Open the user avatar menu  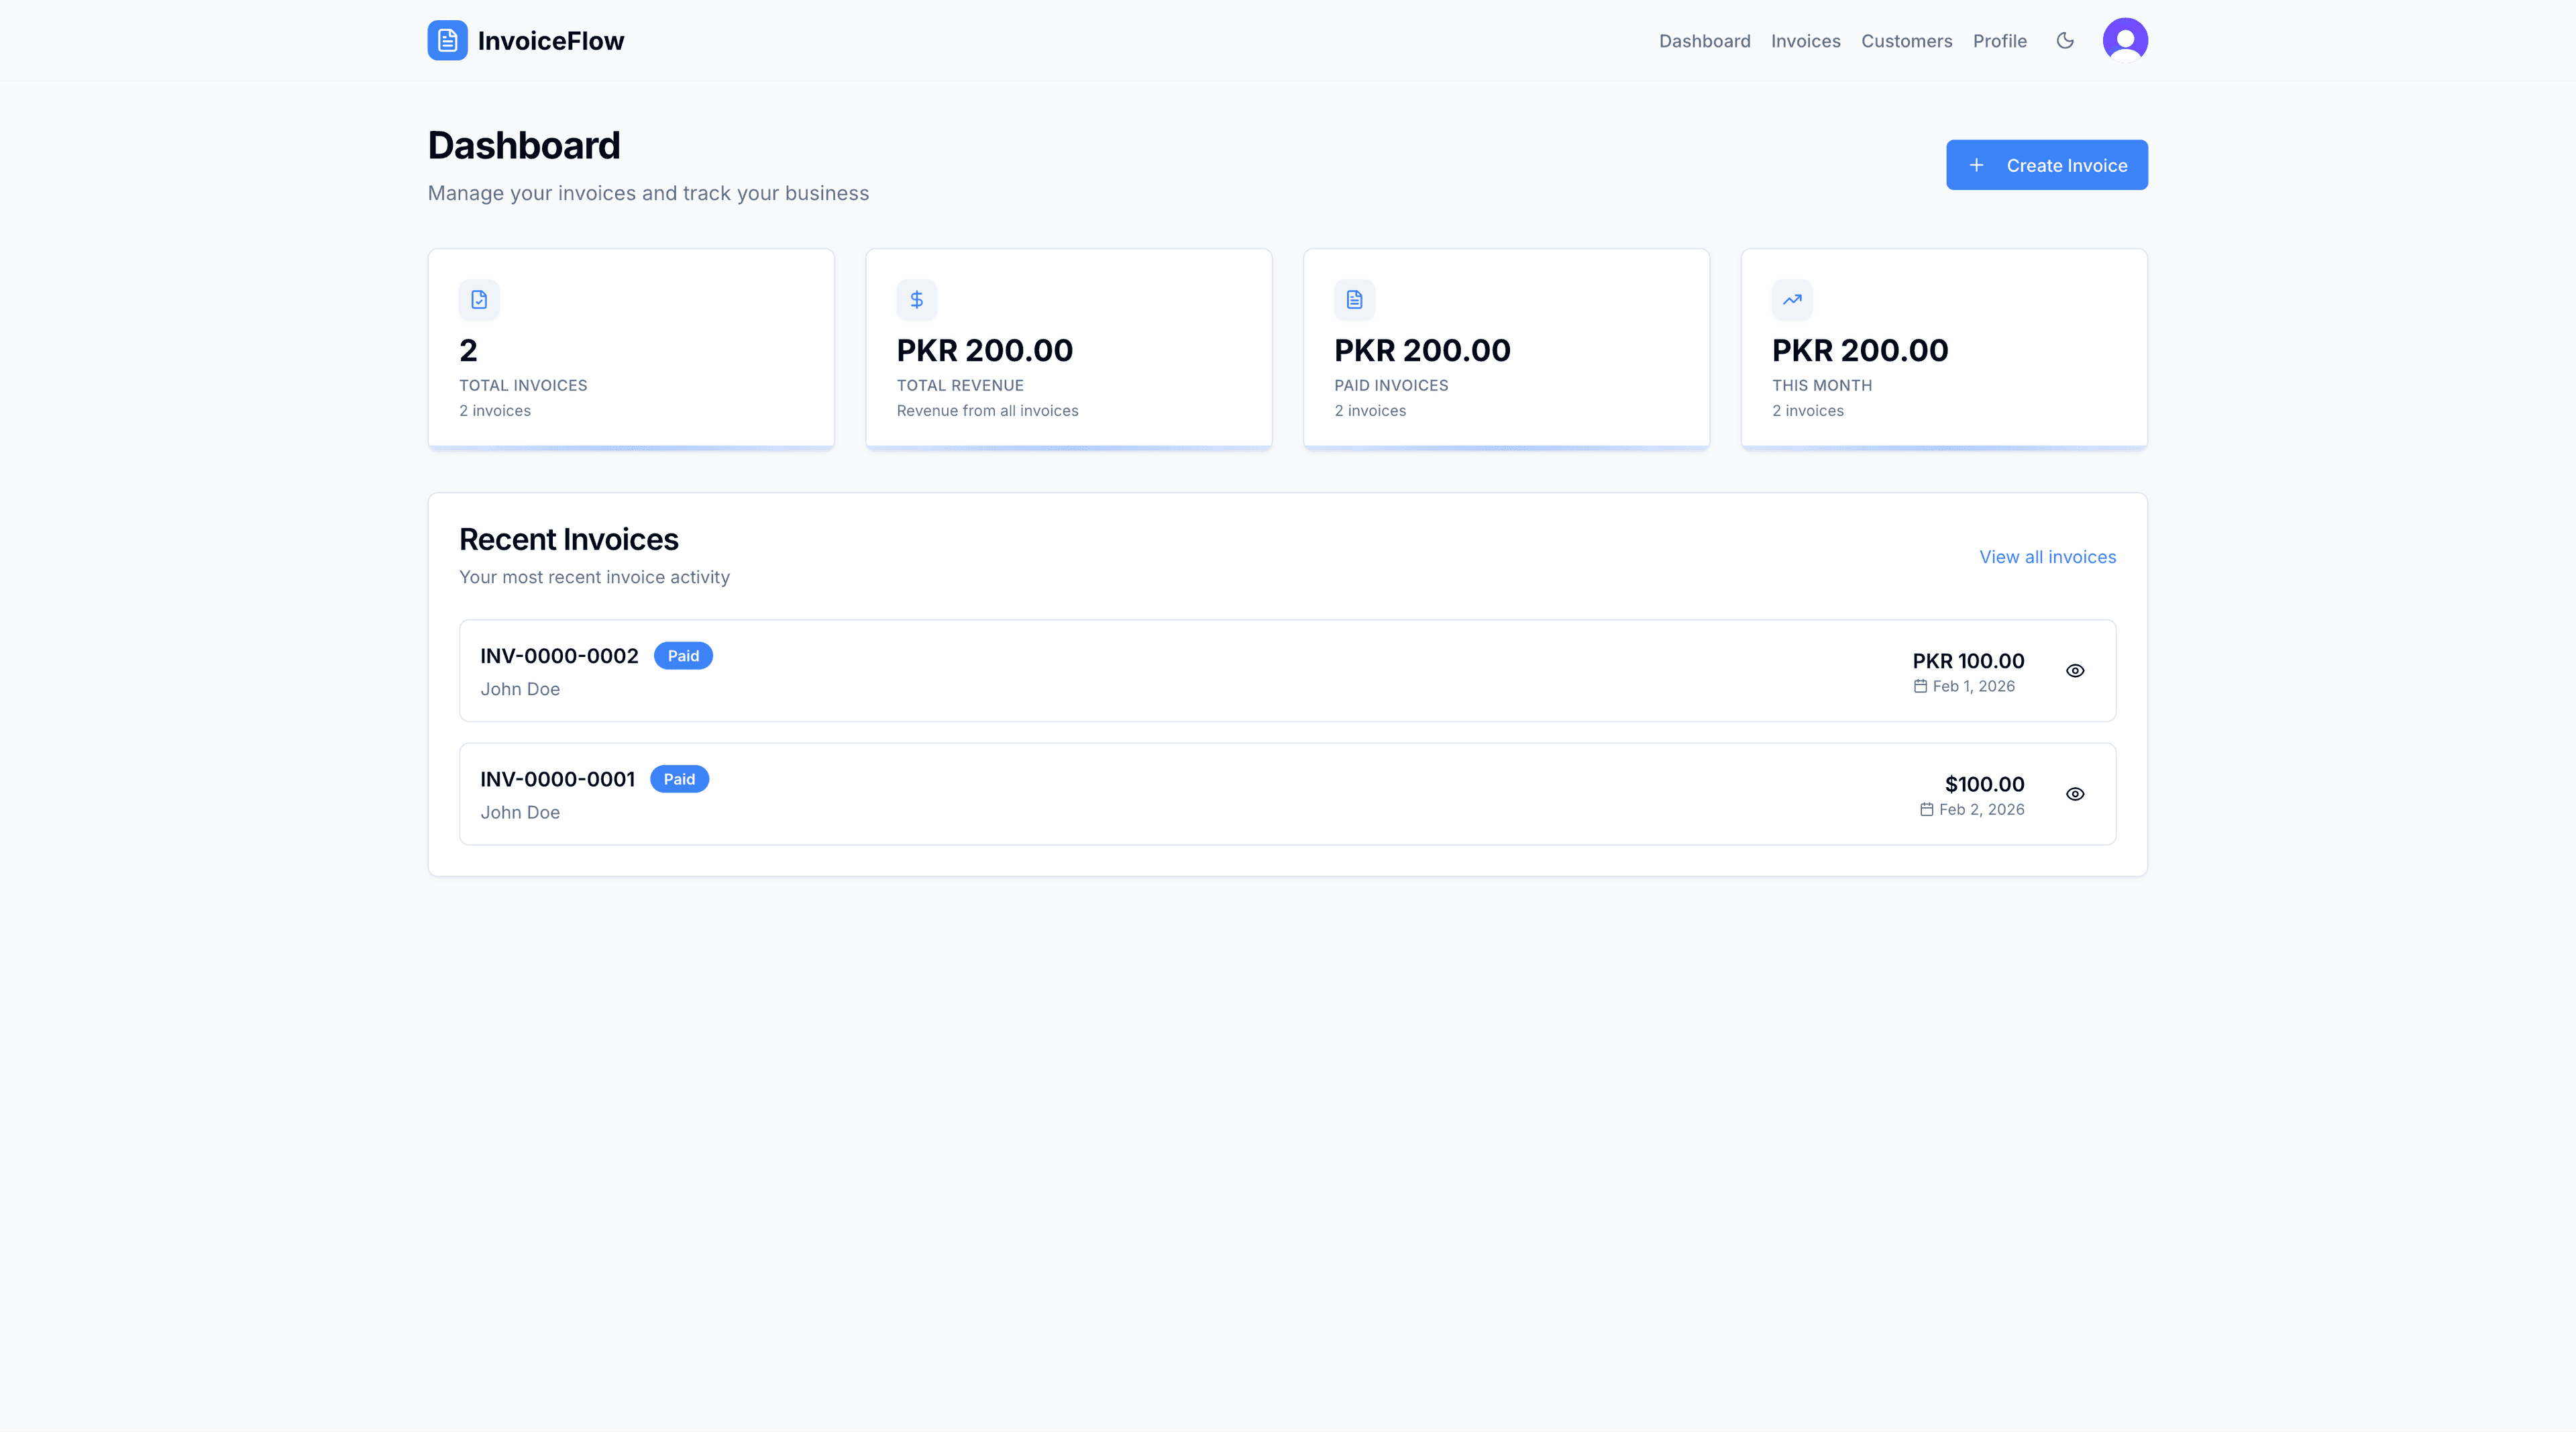click(2125, 41)
